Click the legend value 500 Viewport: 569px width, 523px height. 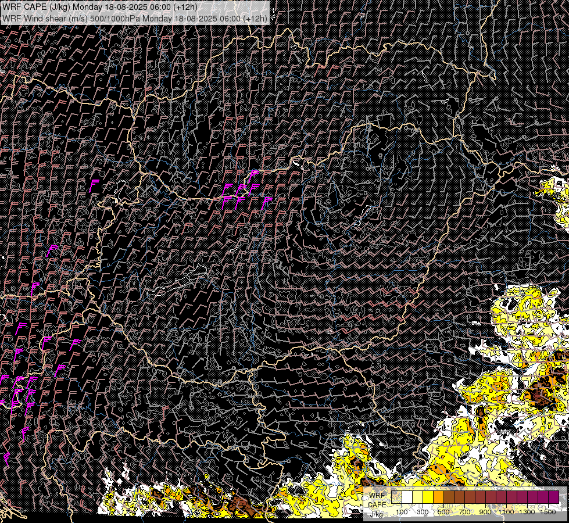(443, 512)
